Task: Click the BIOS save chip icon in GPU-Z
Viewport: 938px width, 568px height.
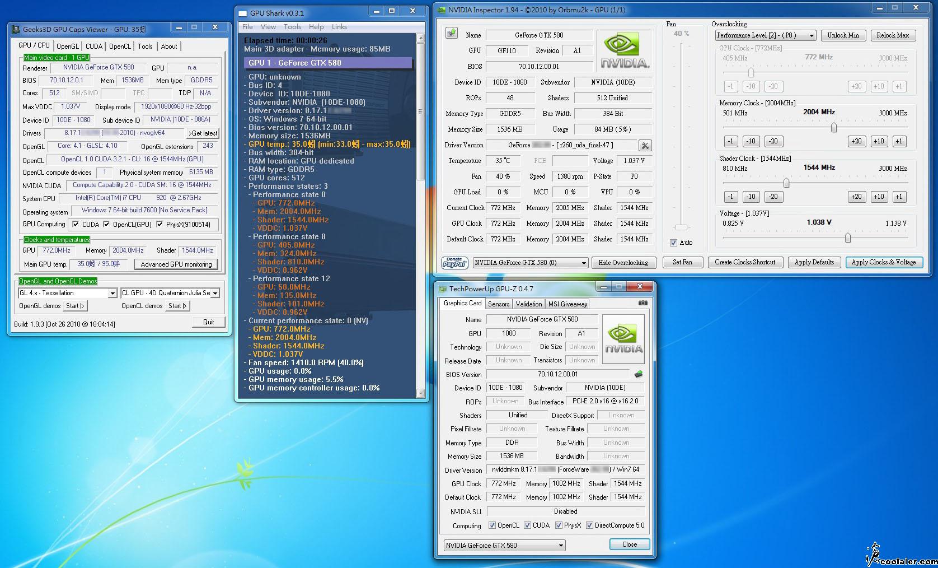Action: [x=638, y=374]
